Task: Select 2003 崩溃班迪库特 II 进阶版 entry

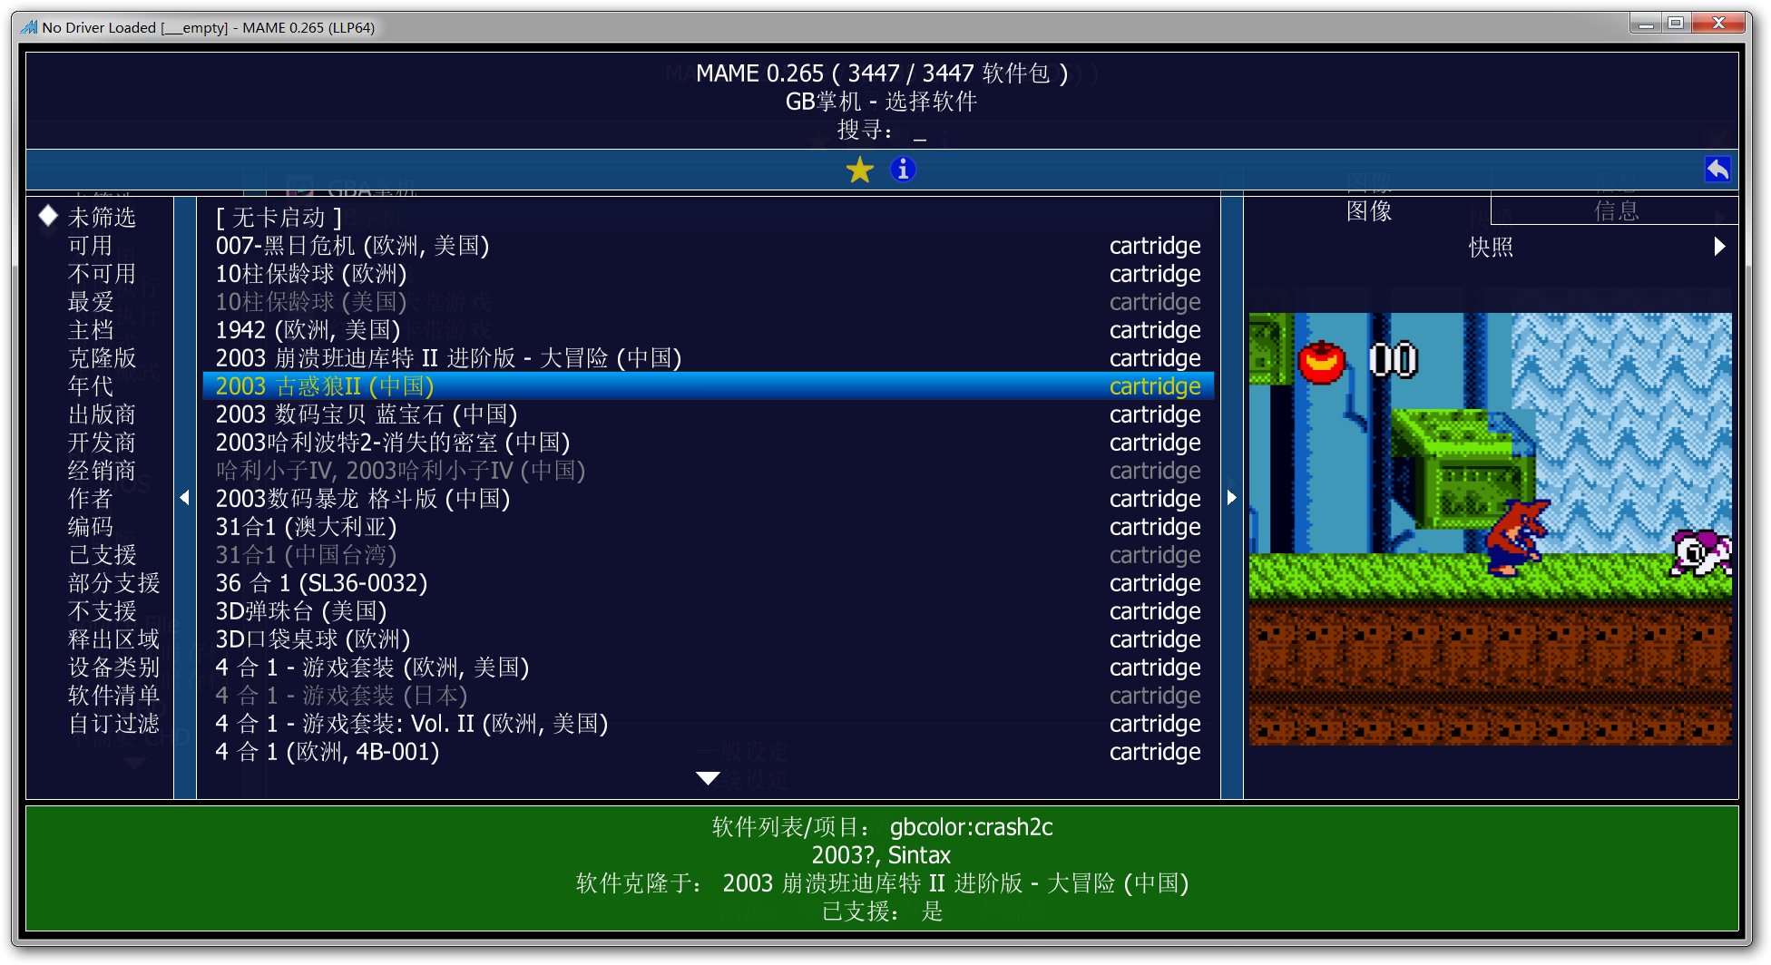Action: tap(708, 358)
